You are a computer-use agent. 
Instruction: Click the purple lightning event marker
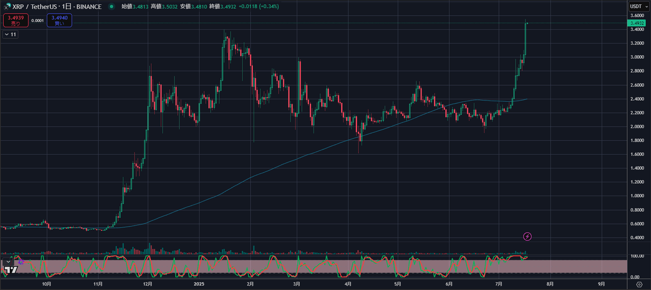click(527, 236)
